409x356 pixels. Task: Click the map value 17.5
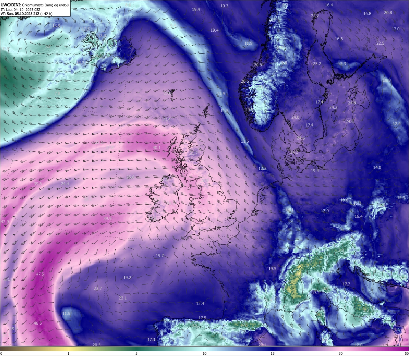click(202, 318)
